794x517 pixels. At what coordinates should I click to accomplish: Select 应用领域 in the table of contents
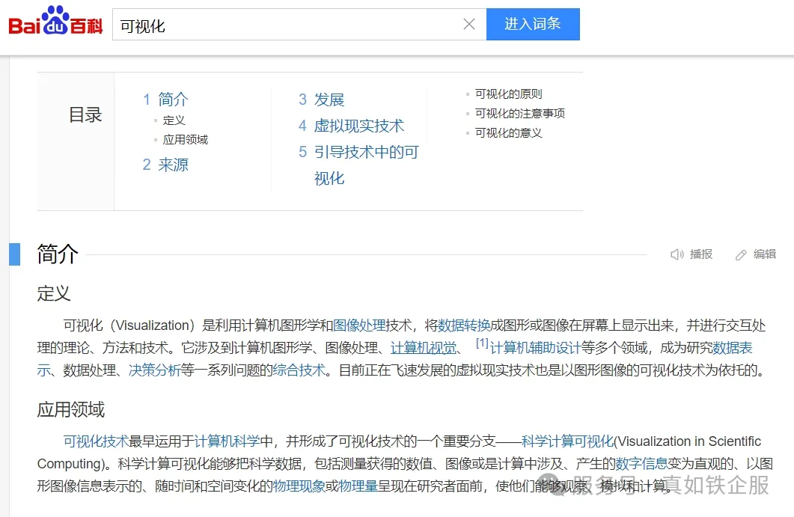pyautogui.click(x=185, y=139)
